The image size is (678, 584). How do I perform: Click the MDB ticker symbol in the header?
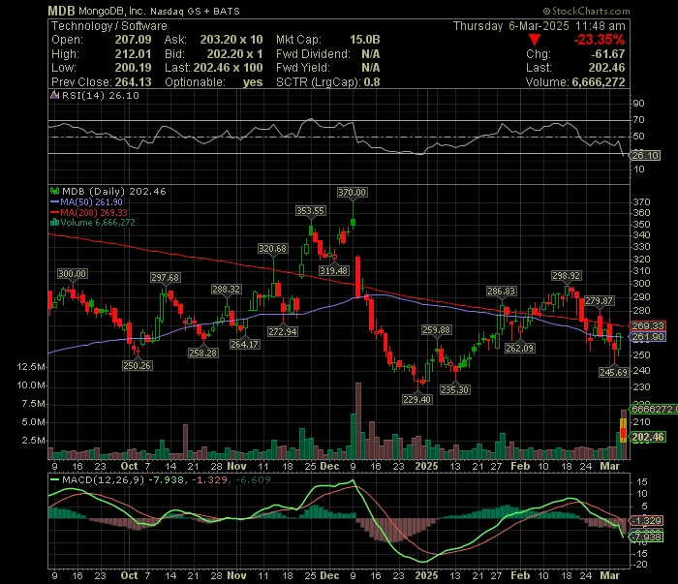tap(61, 11)
